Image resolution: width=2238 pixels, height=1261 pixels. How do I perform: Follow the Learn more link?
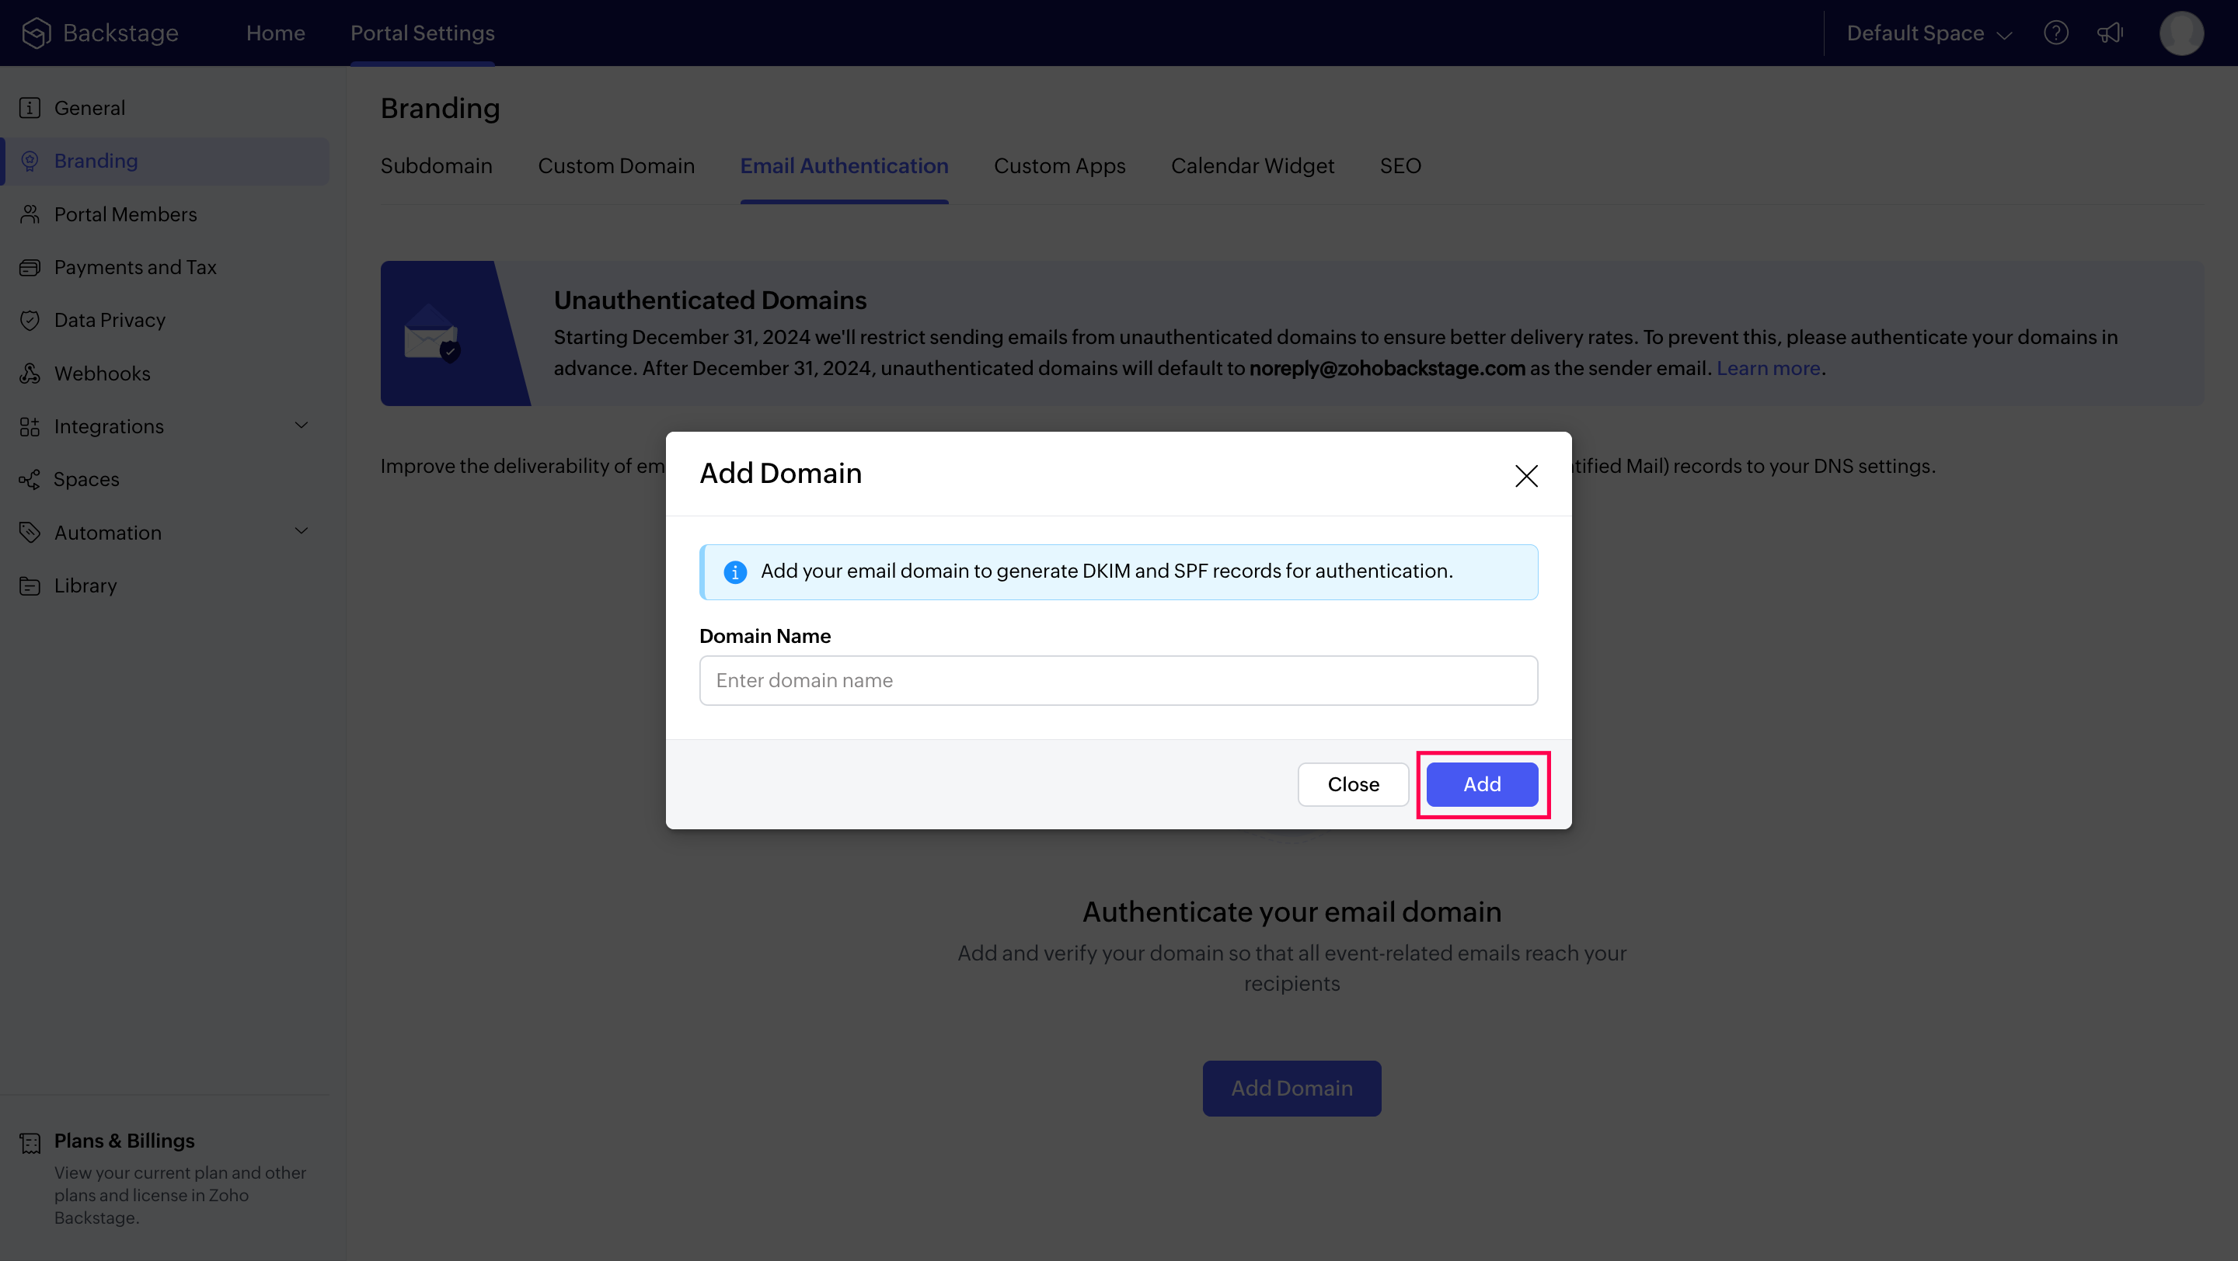click(1768, 368)
